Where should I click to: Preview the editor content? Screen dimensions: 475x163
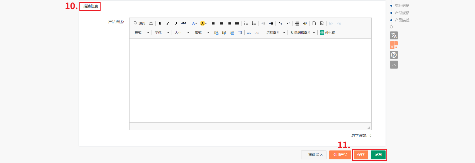click(x=322, y=23)
